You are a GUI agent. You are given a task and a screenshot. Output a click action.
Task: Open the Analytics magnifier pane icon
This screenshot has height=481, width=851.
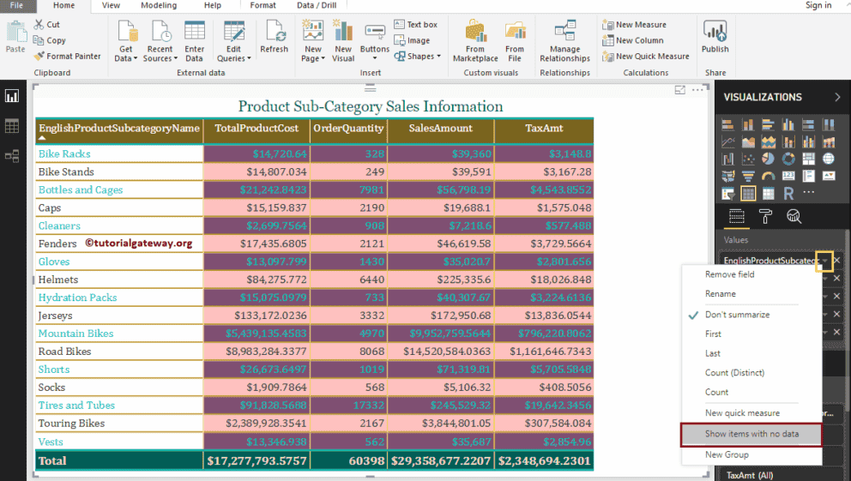pyautogui.click(x=794, y=217)
